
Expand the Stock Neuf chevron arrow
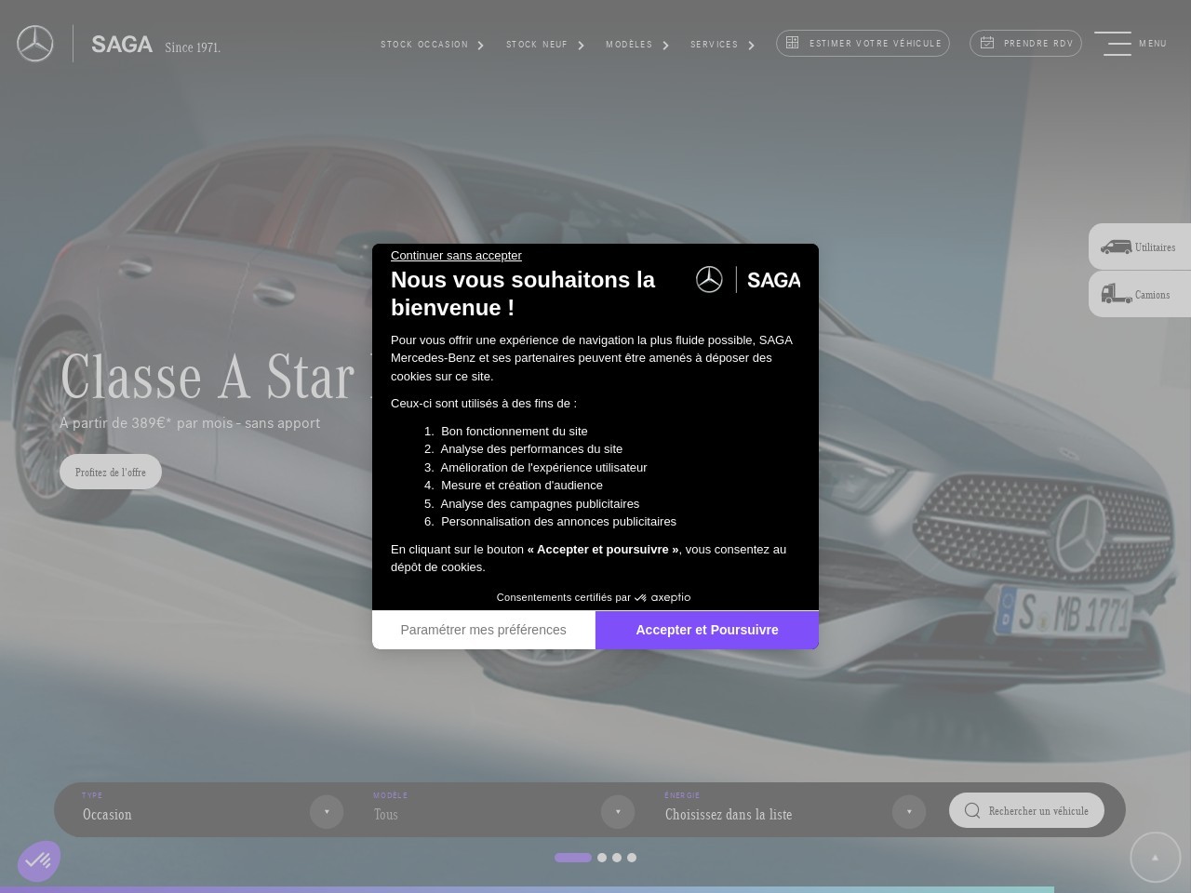tap(581, 46)
